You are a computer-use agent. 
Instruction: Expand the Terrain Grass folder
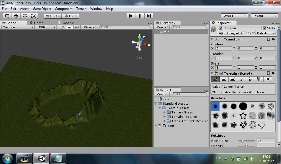[164, 112]
